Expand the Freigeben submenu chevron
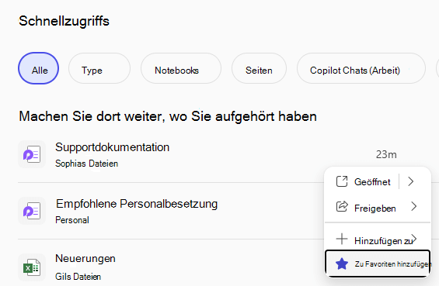 (x=414, y=207)
